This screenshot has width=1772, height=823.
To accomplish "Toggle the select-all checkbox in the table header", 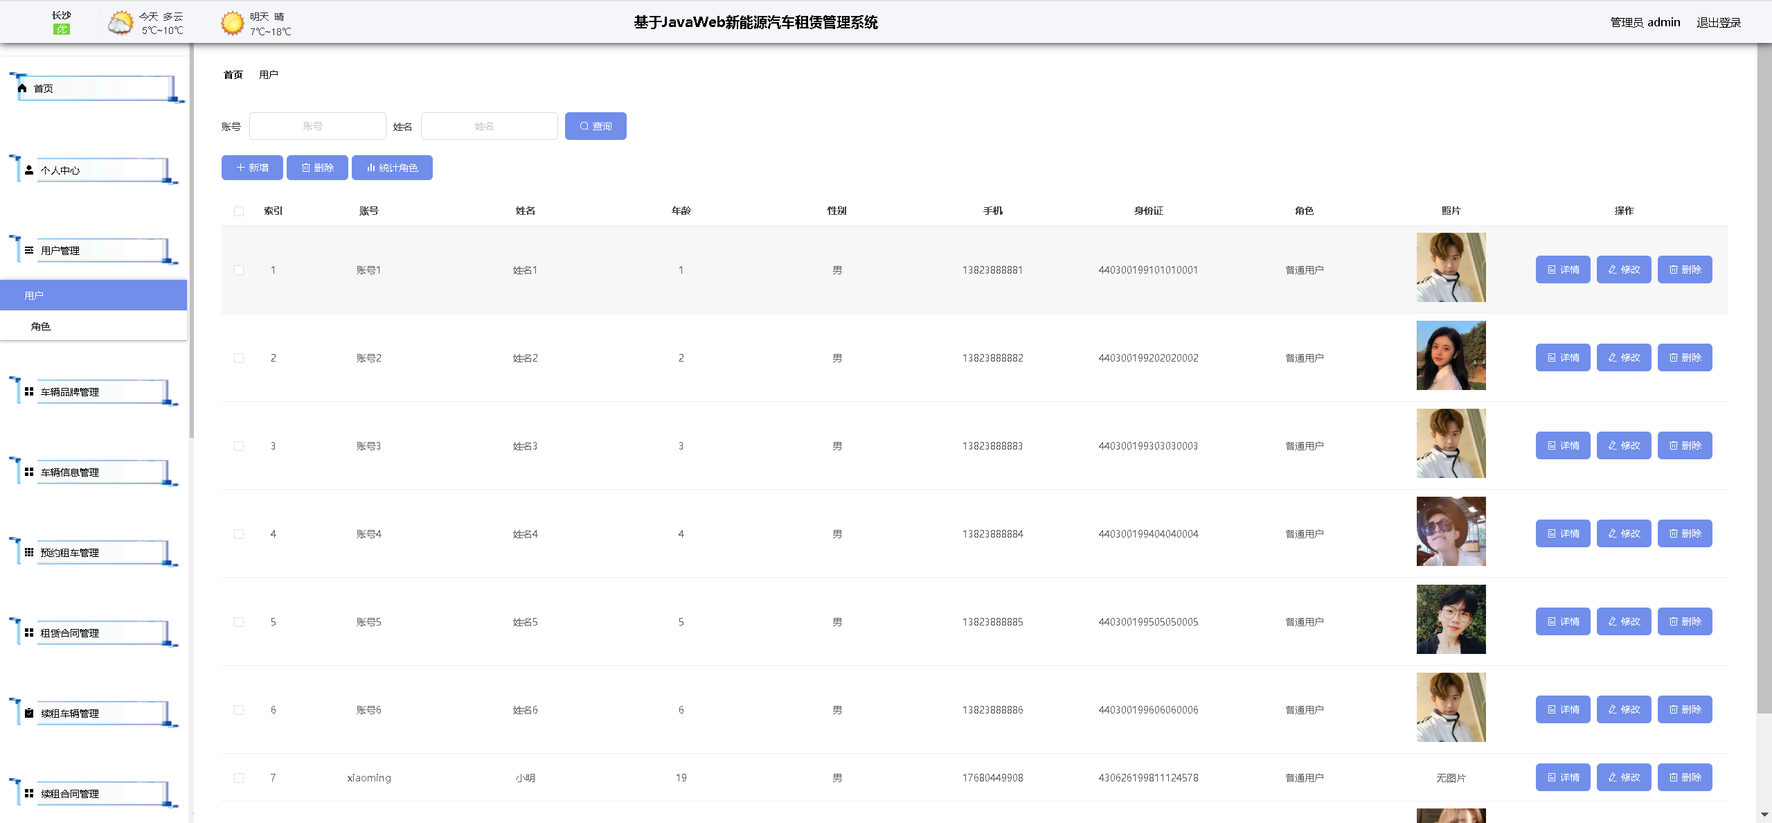I will 239,211.
